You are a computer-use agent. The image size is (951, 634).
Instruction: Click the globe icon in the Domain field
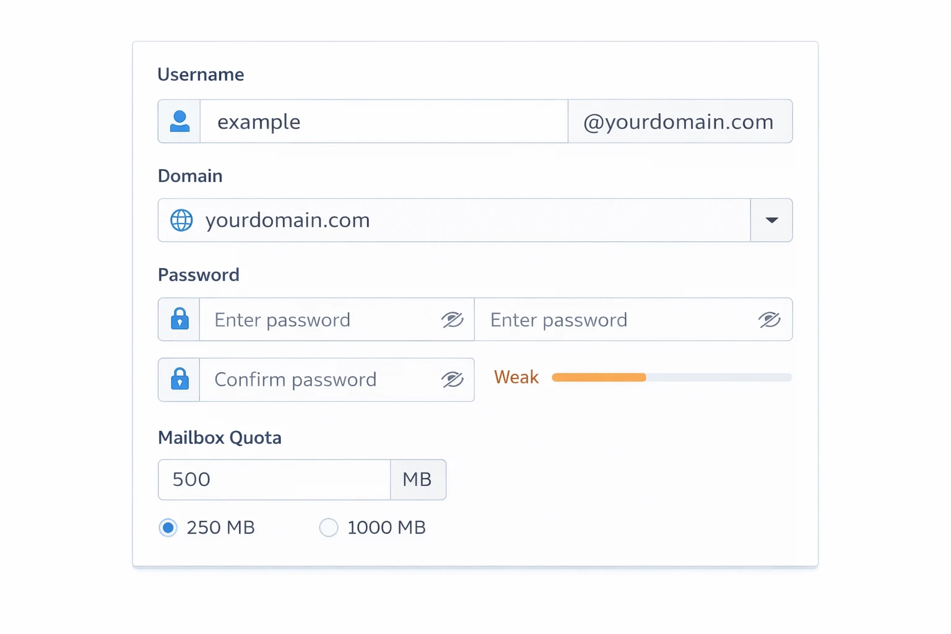pyautogui.click(x=180, y=220)
